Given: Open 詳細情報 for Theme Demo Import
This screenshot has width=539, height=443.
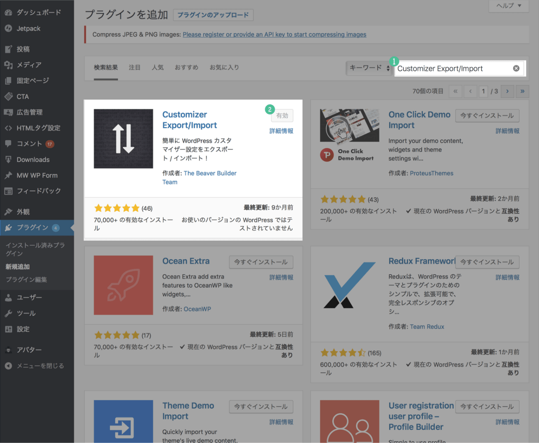Looking at the screenshot, I should [281, 422].
